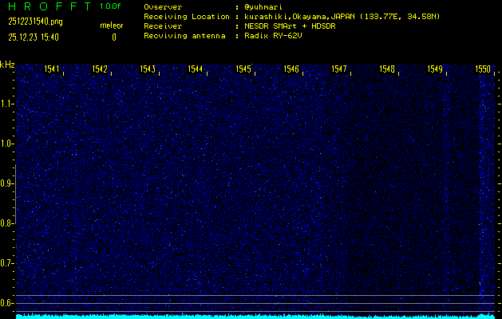Click the meteor count label
The height and width of the screenshot is (319, 502).
pyautogui.click(x=112, y=26)
